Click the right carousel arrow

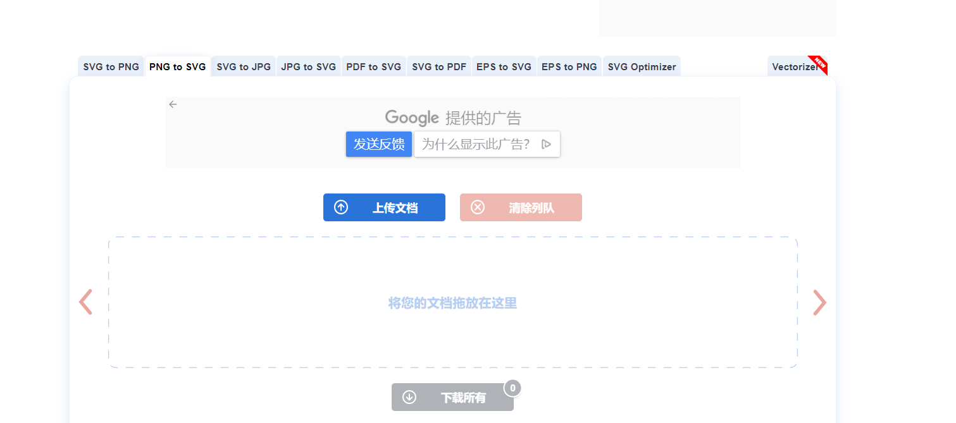click(x=819, y=302)
